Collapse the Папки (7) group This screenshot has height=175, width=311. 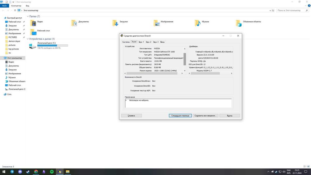[28, 16]
